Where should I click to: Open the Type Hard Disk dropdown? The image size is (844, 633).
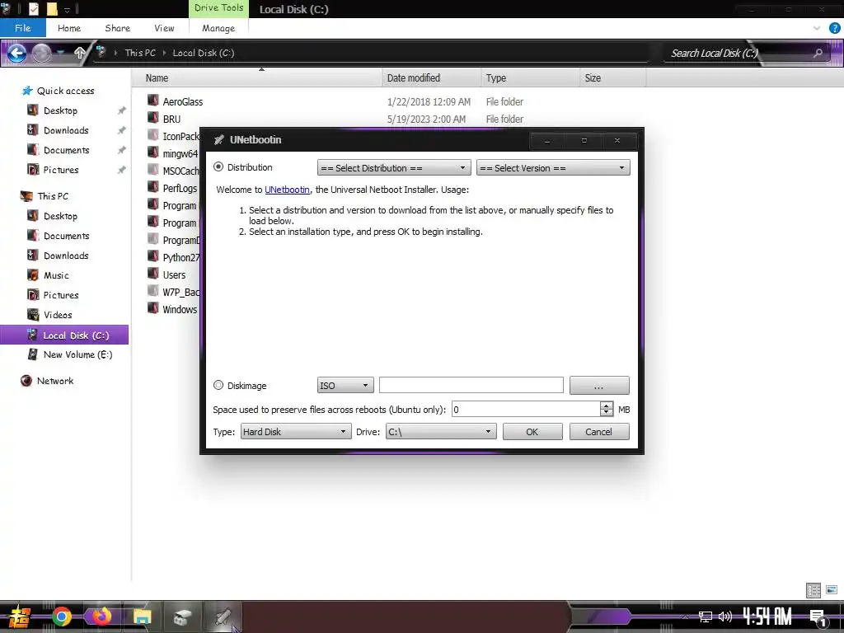click(x=296, y=432)
